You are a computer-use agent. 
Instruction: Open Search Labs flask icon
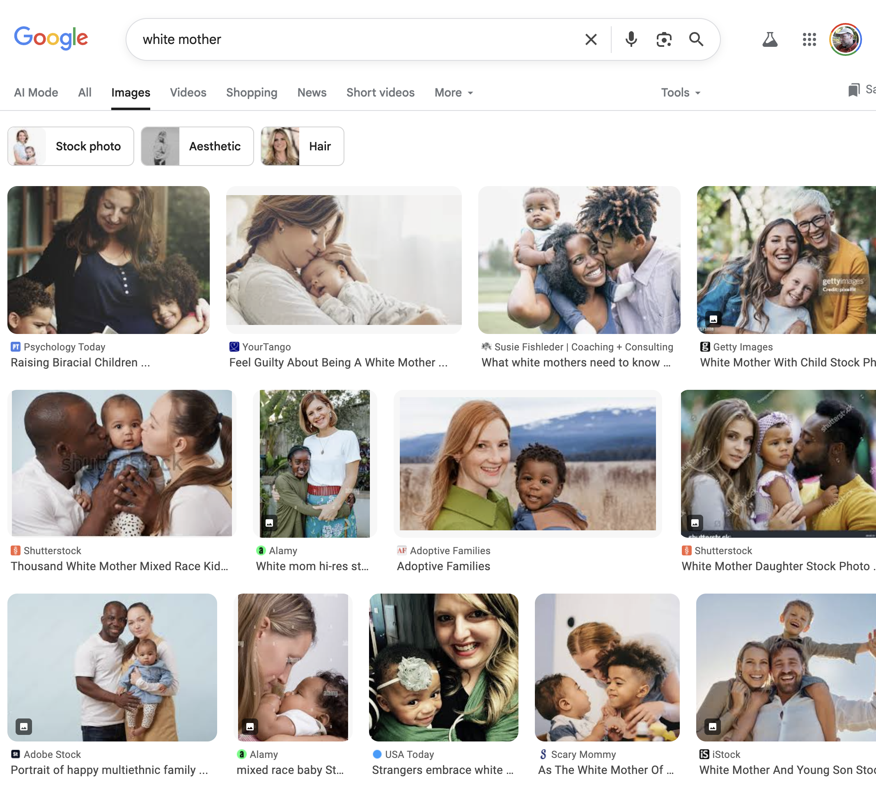click(770, 39)
